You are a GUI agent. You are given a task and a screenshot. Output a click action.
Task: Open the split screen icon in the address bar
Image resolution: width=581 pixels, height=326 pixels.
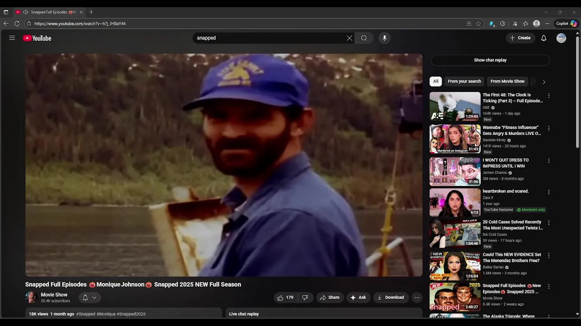pos(468,24)
